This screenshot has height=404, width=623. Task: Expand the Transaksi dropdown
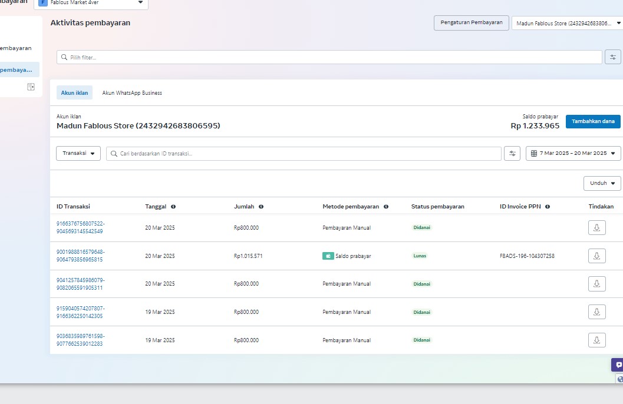[x=78, y=154]
